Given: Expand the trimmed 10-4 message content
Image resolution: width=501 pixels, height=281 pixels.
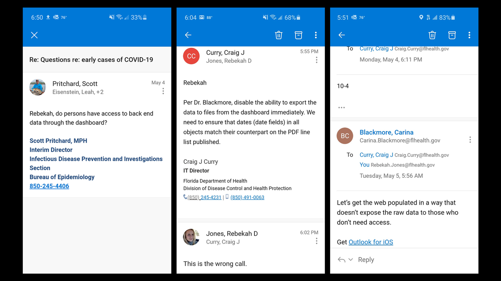Looking at the screenshot, I should click(341, 107).
